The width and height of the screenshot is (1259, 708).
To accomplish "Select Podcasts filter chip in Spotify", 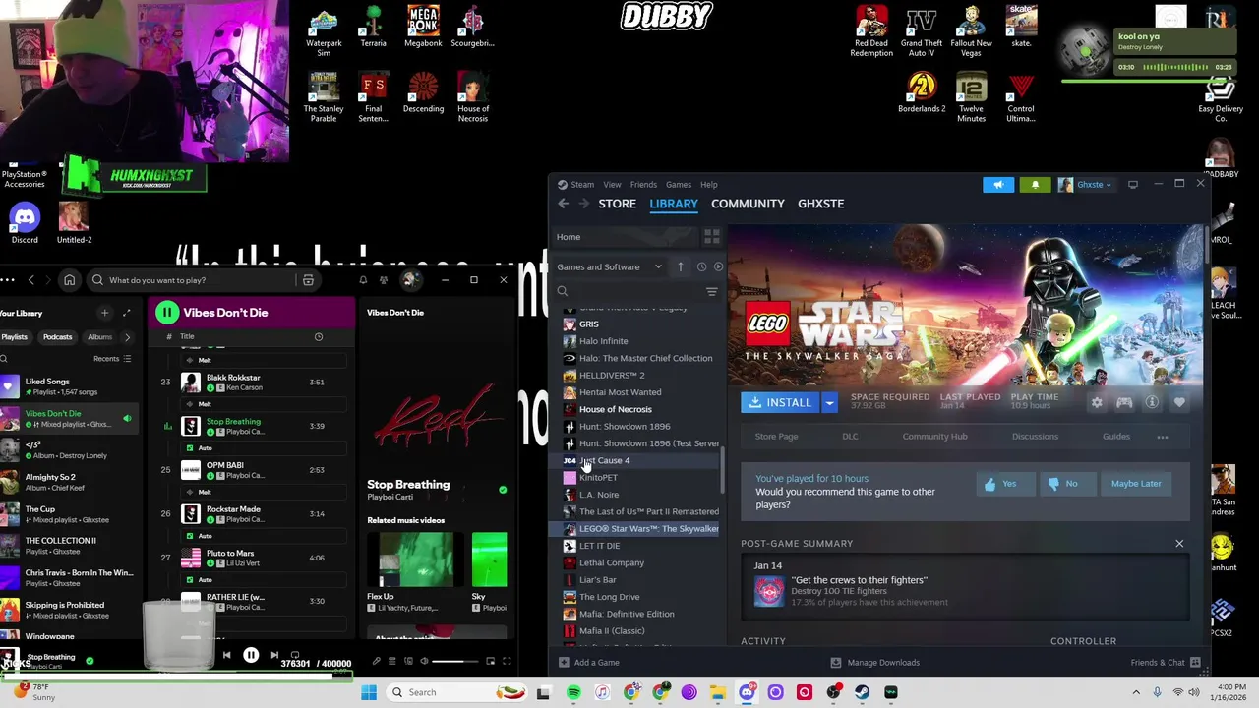I will [57, 337].
